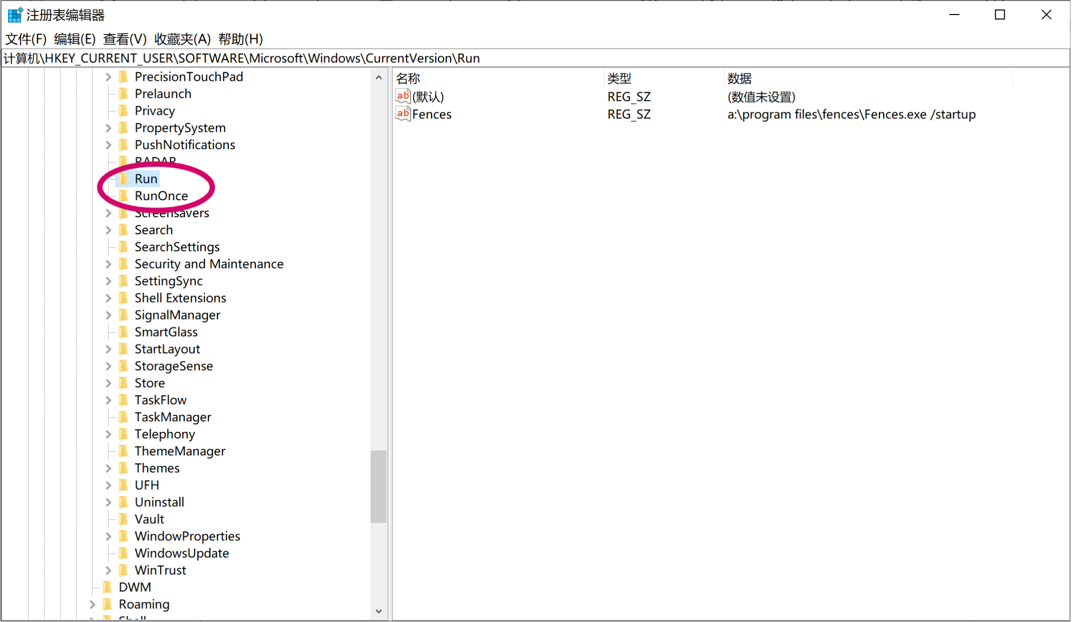Click the Uninstall key folder icon

point(124,502)
